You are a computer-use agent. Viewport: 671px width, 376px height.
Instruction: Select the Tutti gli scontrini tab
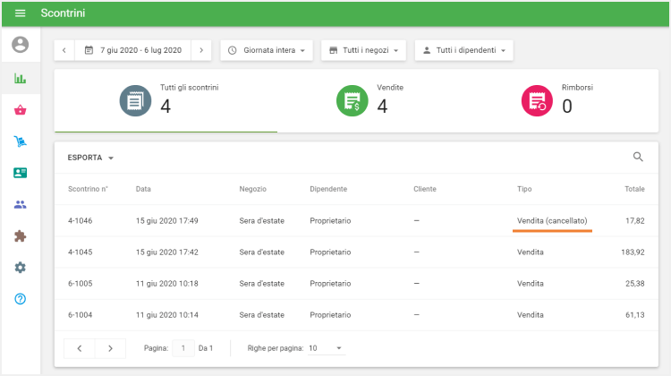(166, 100)
